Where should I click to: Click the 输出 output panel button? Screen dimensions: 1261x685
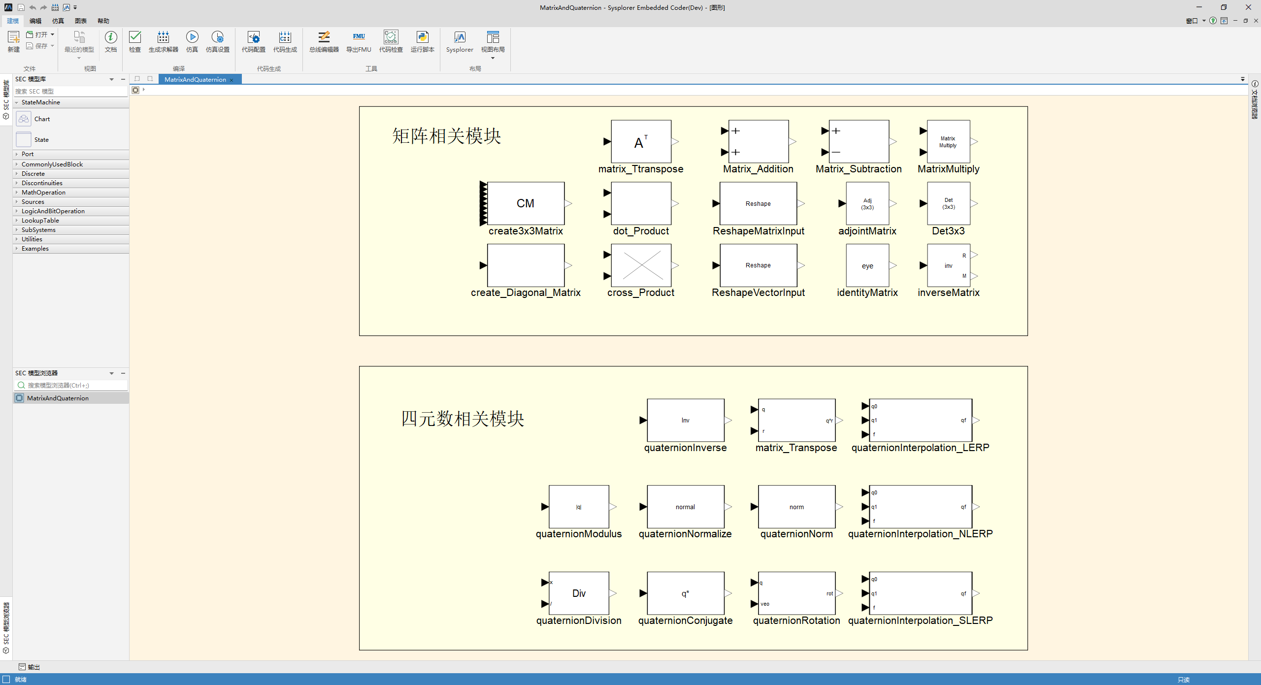[29, 667]
